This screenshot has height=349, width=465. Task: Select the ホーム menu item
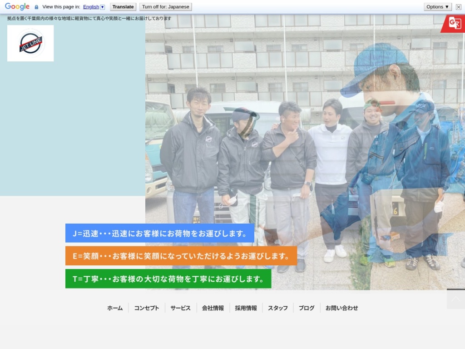click(x=114, y=308)
